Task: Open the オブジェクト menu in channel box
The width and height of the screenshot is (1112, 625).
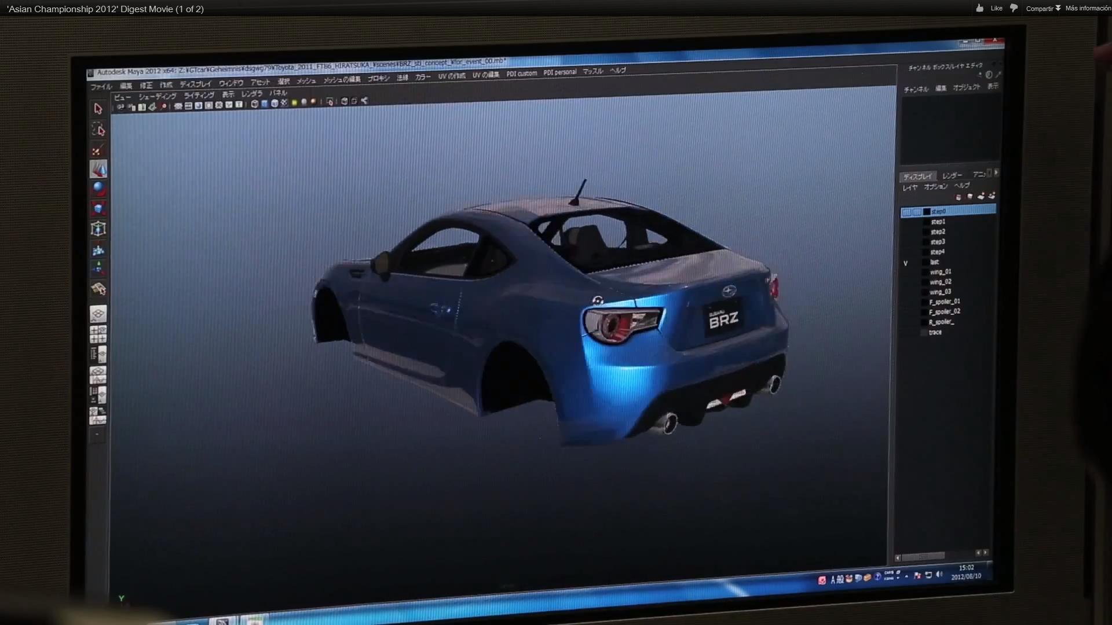Action: [x=967, y=87]
